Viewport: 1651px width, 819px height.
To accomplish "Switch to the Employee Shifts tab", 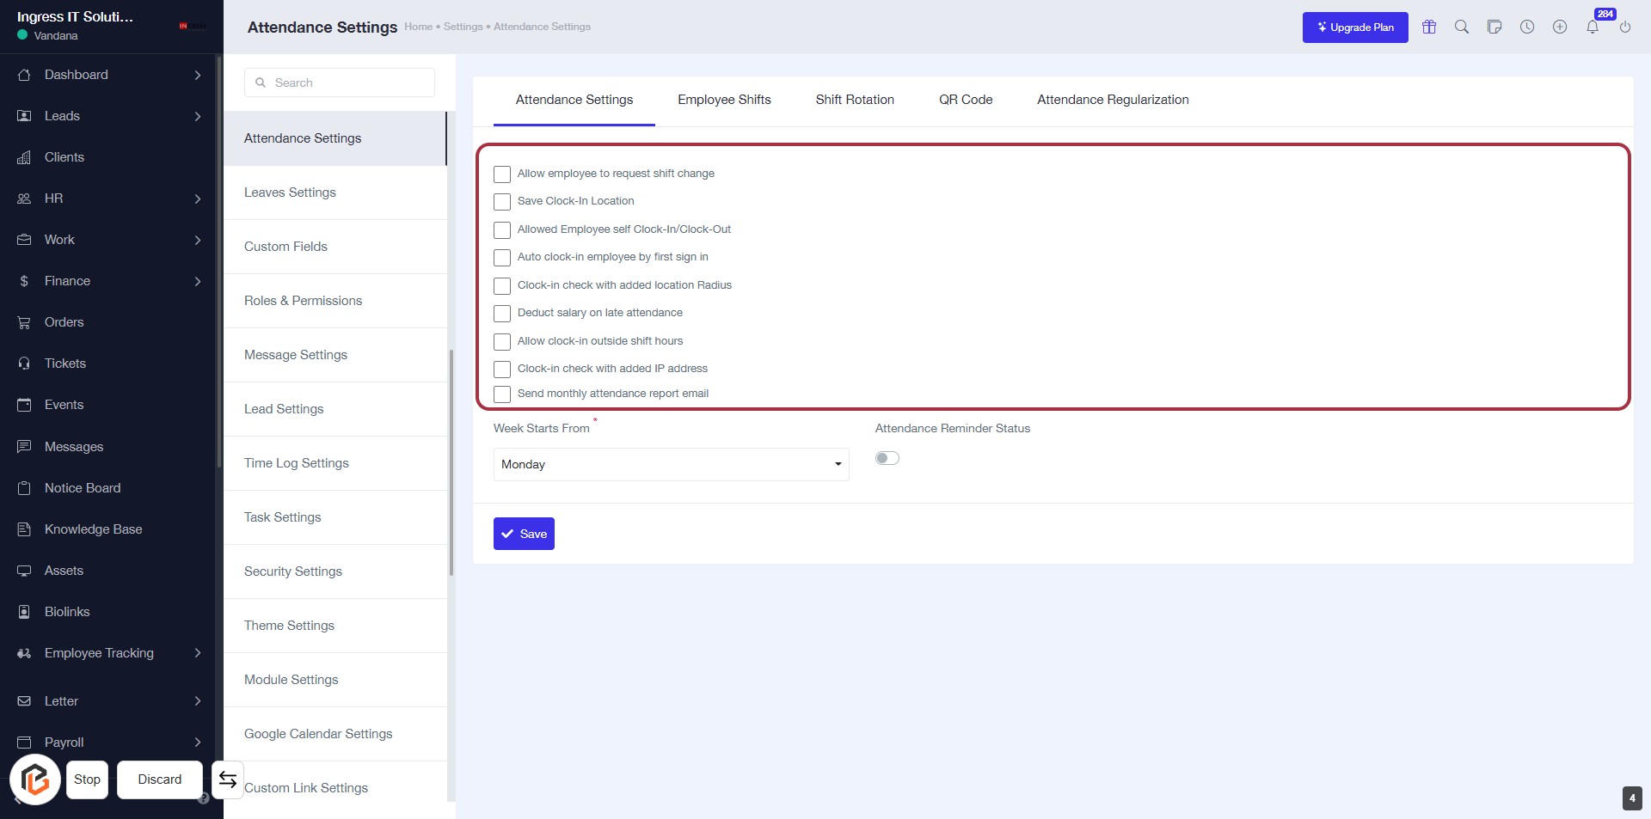I will [724, 100].
